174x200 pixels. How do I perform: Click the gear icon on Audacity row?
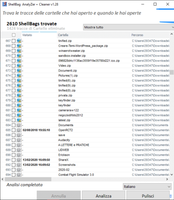19,140
